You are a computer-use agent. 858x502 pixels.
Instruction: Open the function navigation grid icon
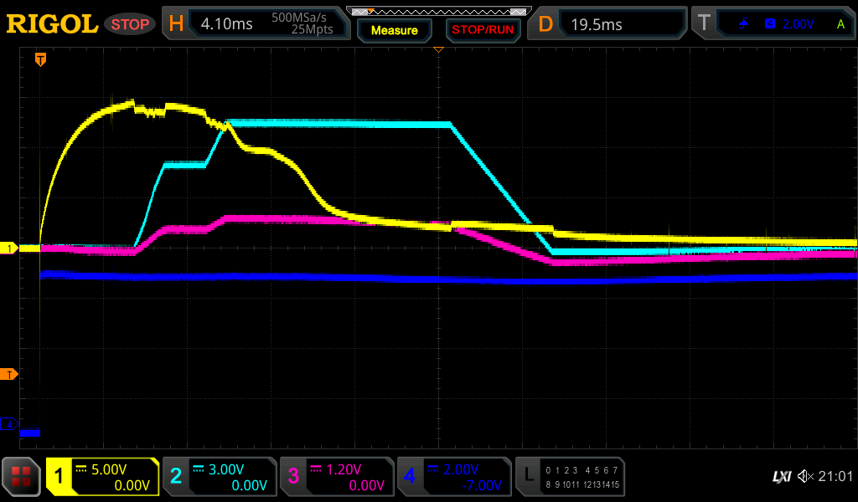[21, 477]
